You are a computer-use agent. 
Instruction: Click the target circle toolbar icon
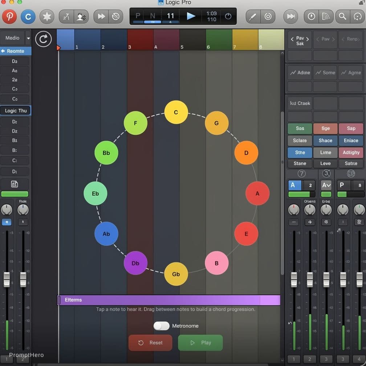[x=268, y=16]
